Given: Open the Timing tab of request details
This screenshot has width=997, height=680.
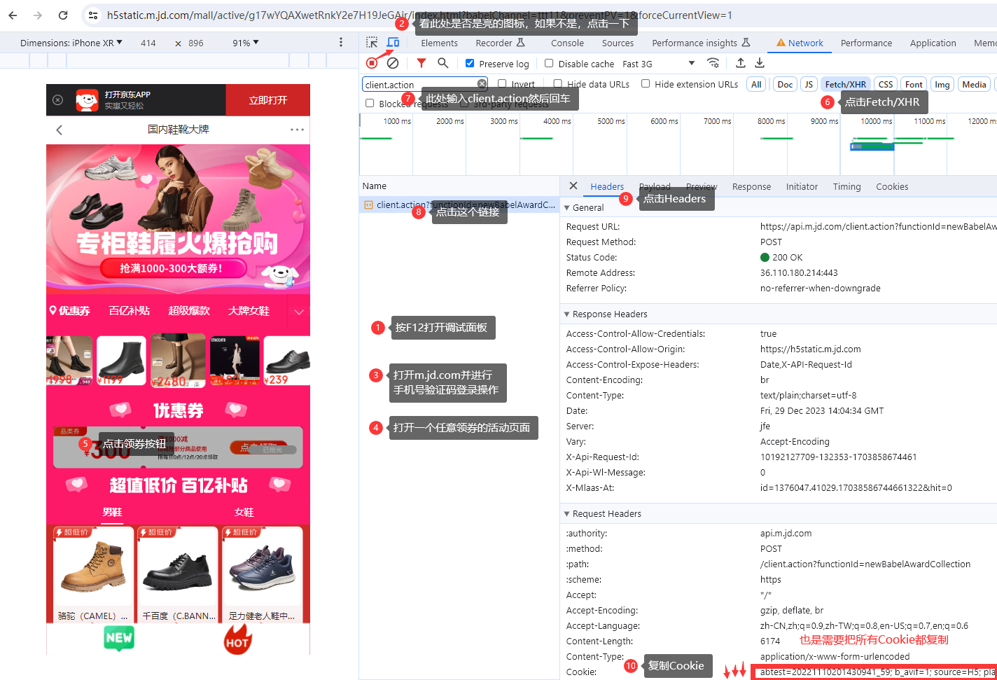Looking at the screenshot, I should (x=846, y=186).
